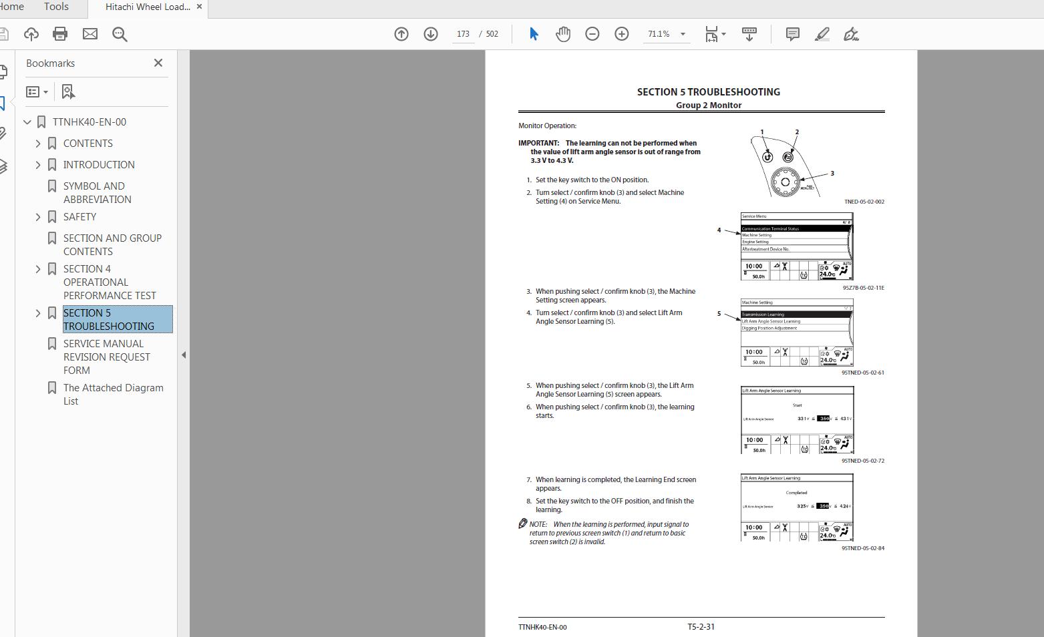
Task: Open the bookmark options menu
Action: (36, 91)
